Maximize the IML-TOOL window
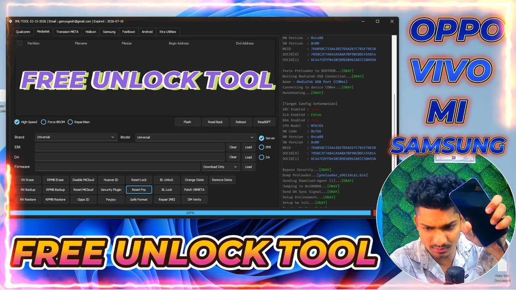The image size is (516, 290). [377, 21]
